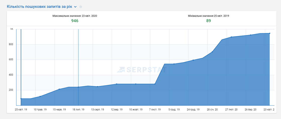Click the x-axis label '5 груд. 19'

tap(174, 109)
